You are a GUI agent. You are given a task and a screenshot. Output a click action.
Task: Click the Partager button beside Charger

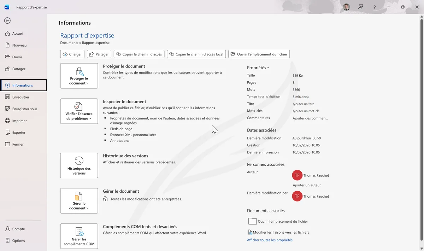tap(99, 54)
